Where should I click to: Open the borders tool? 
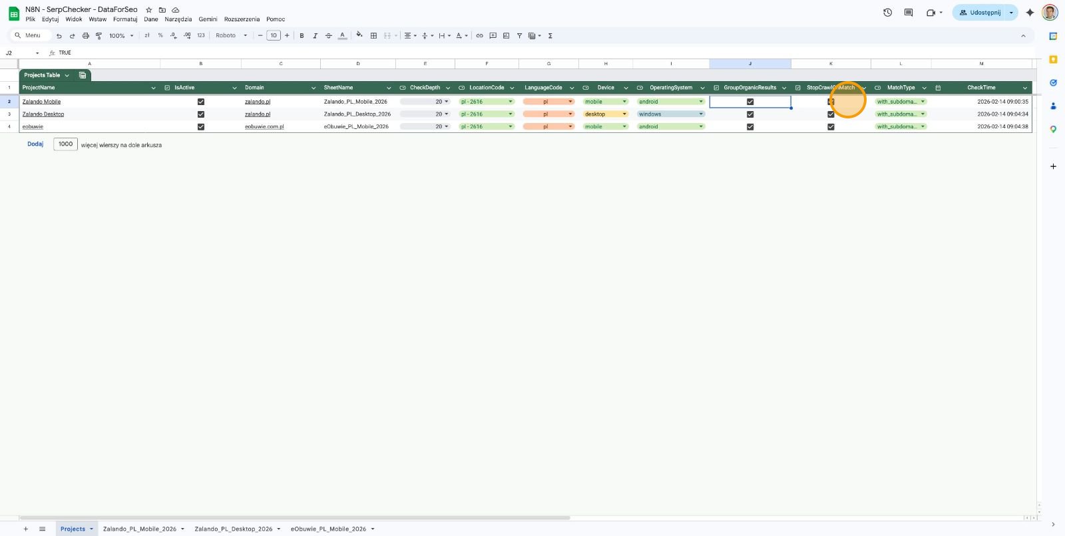(373, 36)
